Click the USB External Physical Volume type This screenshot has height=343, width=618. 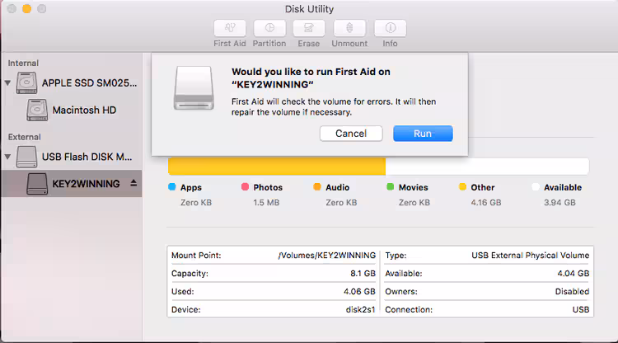point(531,256)
